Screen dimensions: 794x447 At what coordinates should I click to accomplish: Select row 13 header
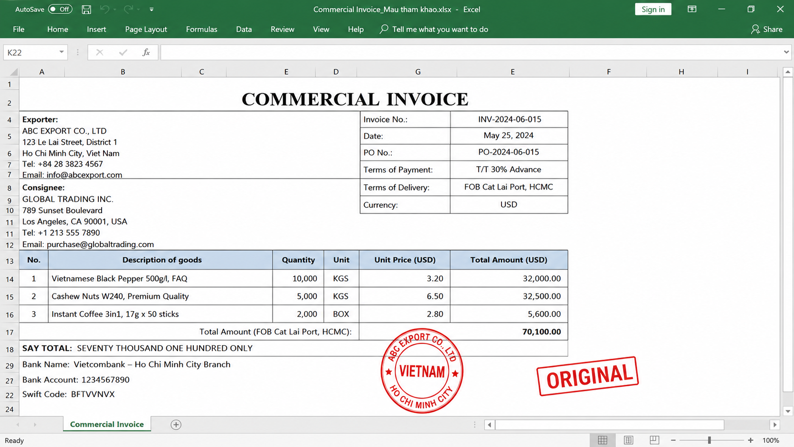coord(9,261)
